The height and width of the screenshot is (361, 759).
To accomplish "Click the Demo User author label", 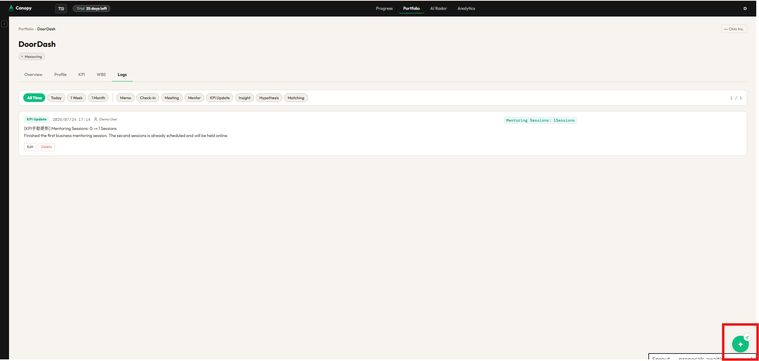I will click(x=106, y=119).
